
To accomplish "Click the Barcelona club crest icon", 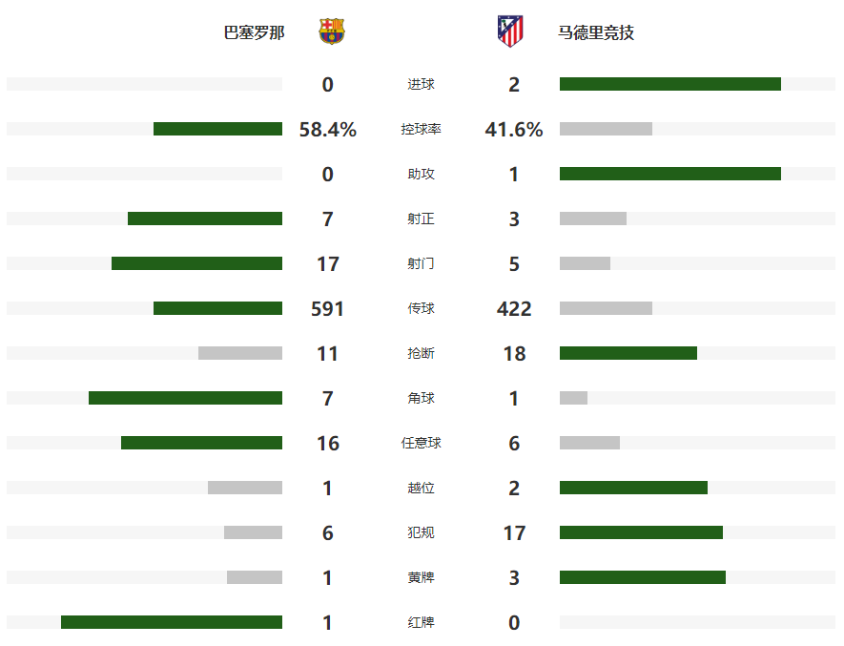I will 332,32.
